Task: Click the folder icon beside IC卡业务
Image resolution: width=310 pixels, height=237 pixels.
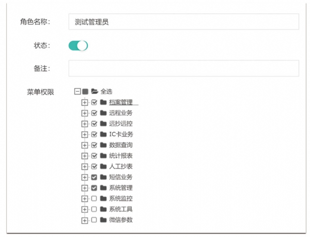Action: pyautogui.click(x=103, y=134)
